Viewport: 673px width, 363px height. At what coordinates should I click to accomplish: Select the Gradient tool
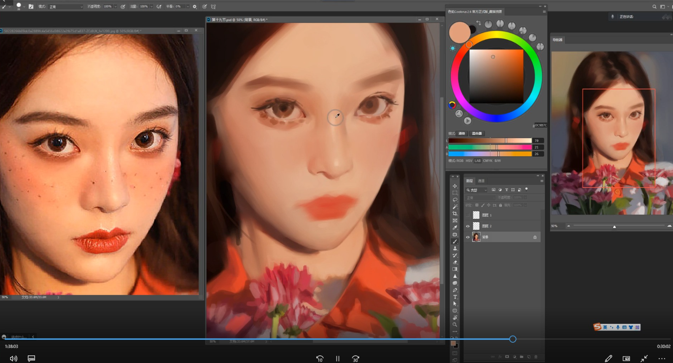(455, 269)
